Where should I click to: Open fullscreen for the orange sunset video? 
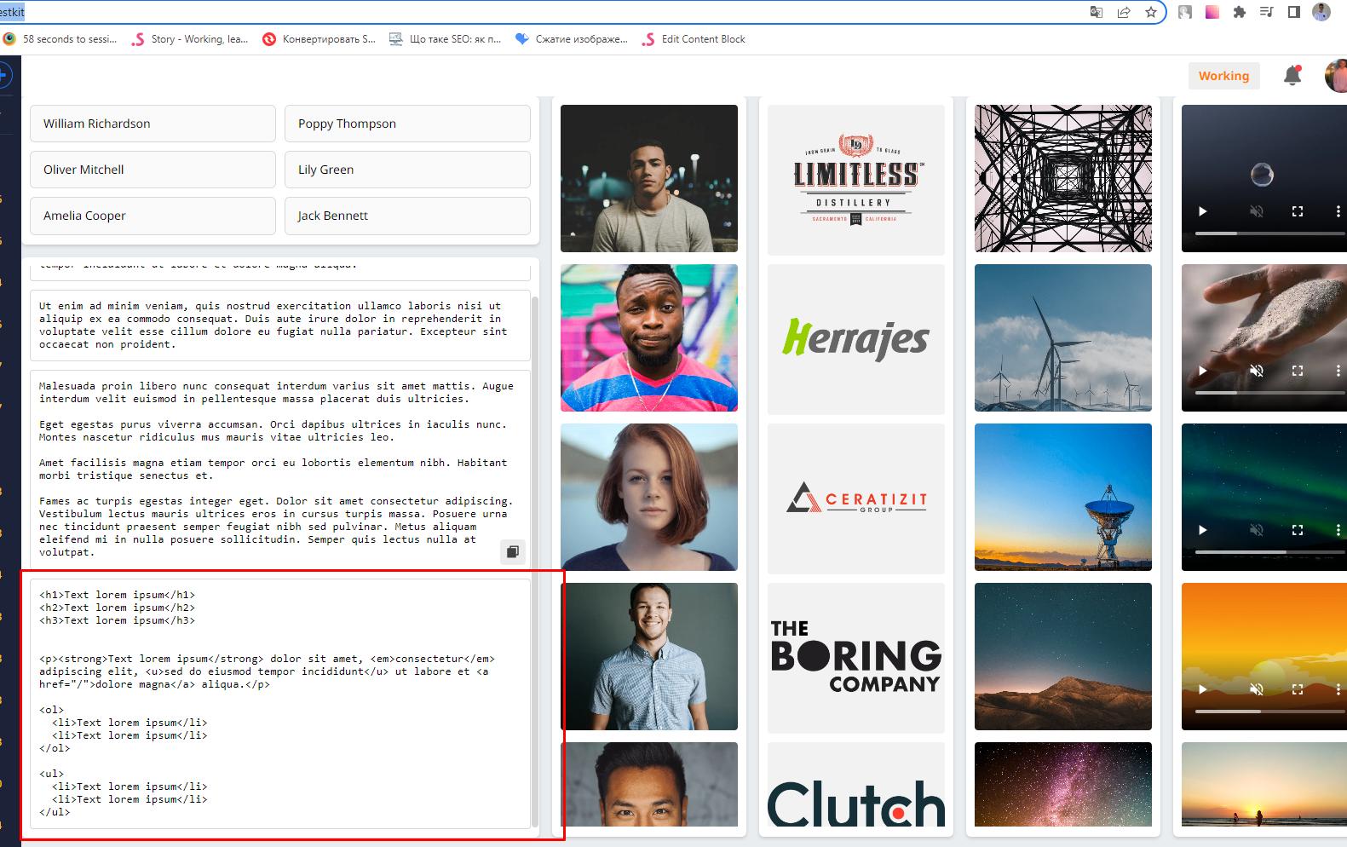click(x=1298, y=689)
